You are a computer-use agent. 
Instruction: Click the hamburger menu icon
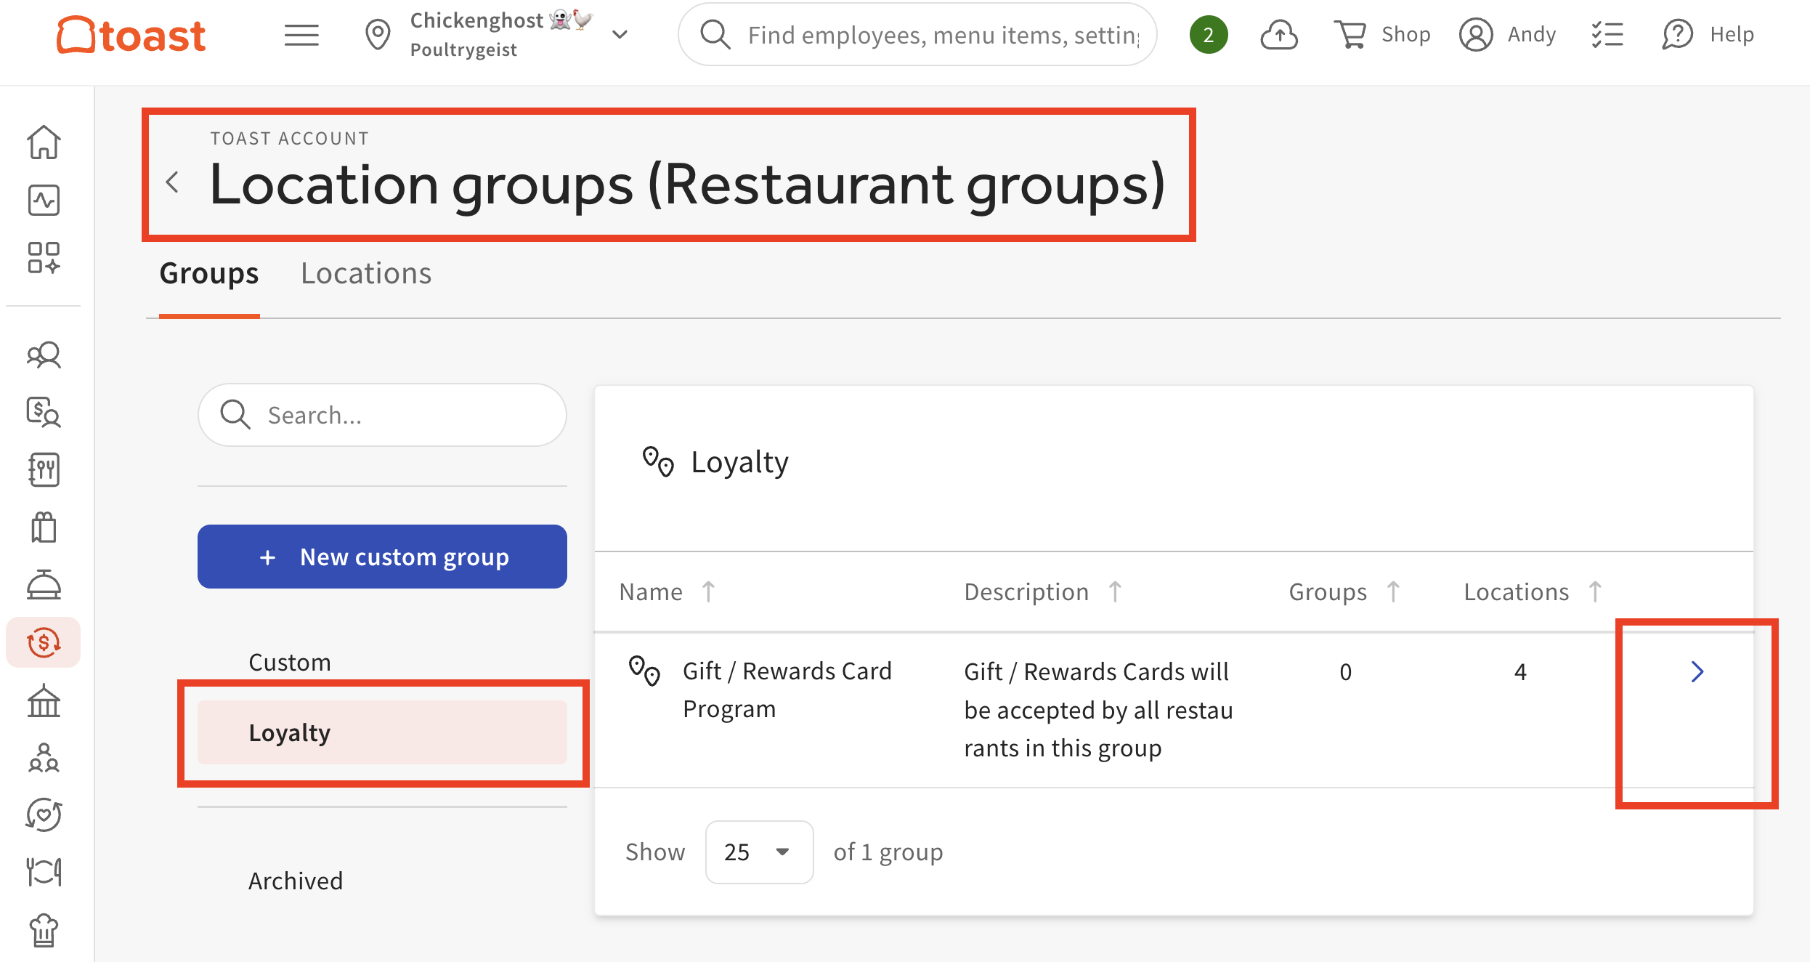click(301, 35)
